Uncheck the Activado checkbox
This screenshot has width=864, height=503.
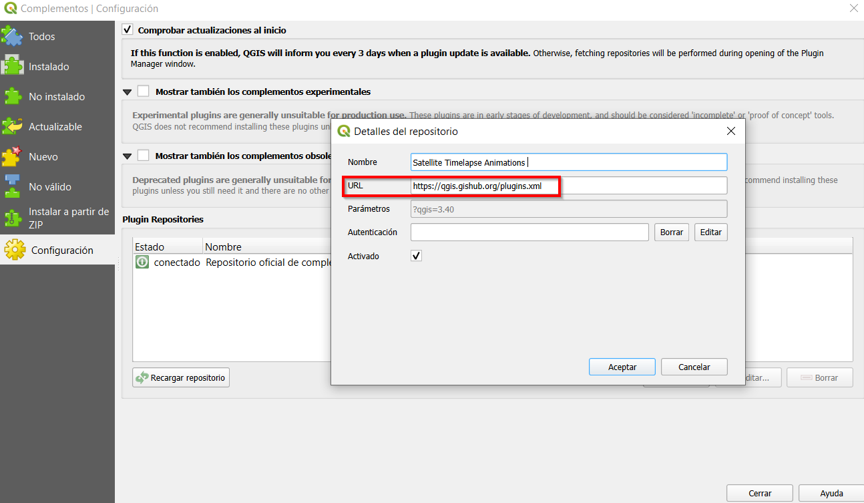[x=417, y=256]
